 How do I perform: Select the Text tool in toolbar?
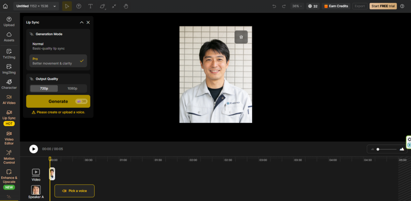[90, 6]
